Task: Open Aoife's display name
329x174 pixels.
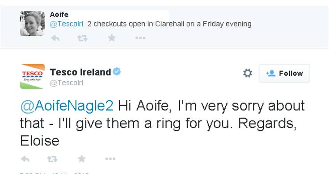Action: [59, 14]
